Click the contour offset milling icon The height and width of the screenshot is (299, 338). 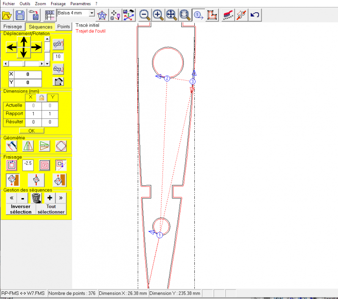coord(12,166)
